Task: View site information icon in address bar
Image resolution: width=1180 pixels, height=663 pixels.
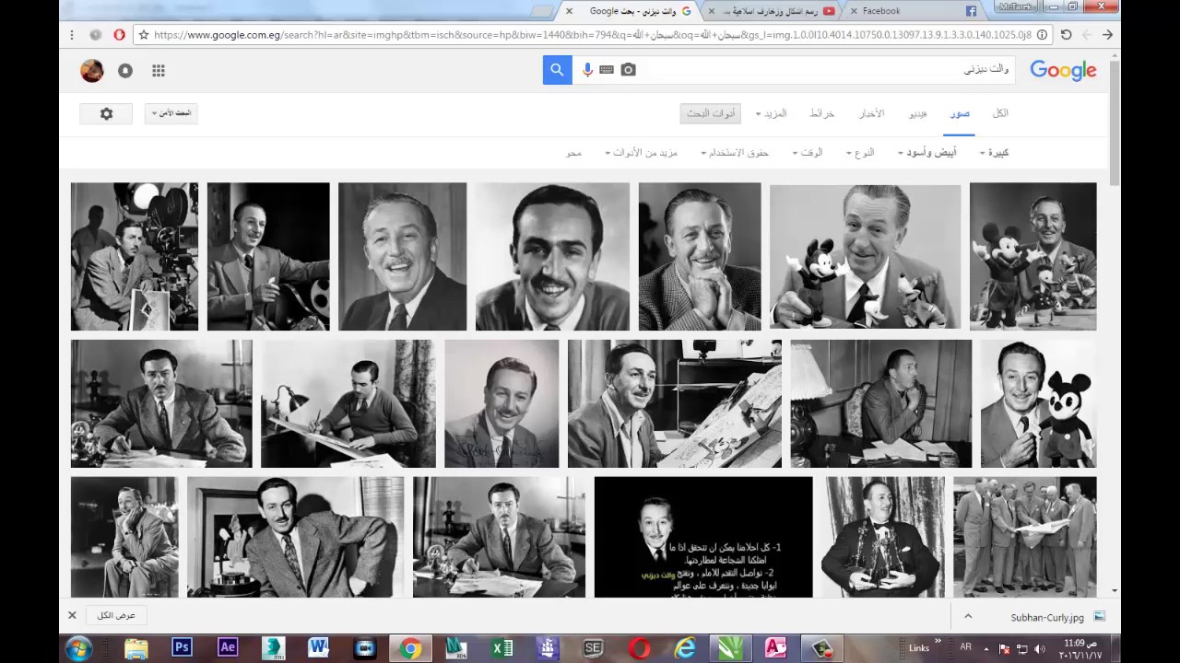Action: pyautogui.click(x=1043, y=35)
